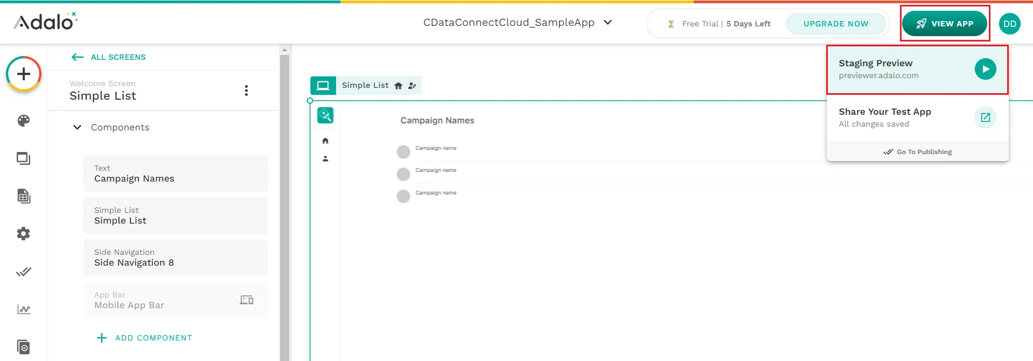Select the Campaign Names text component
The width and height of the screenshot is (1033, 361).
(x=176, y=173)
